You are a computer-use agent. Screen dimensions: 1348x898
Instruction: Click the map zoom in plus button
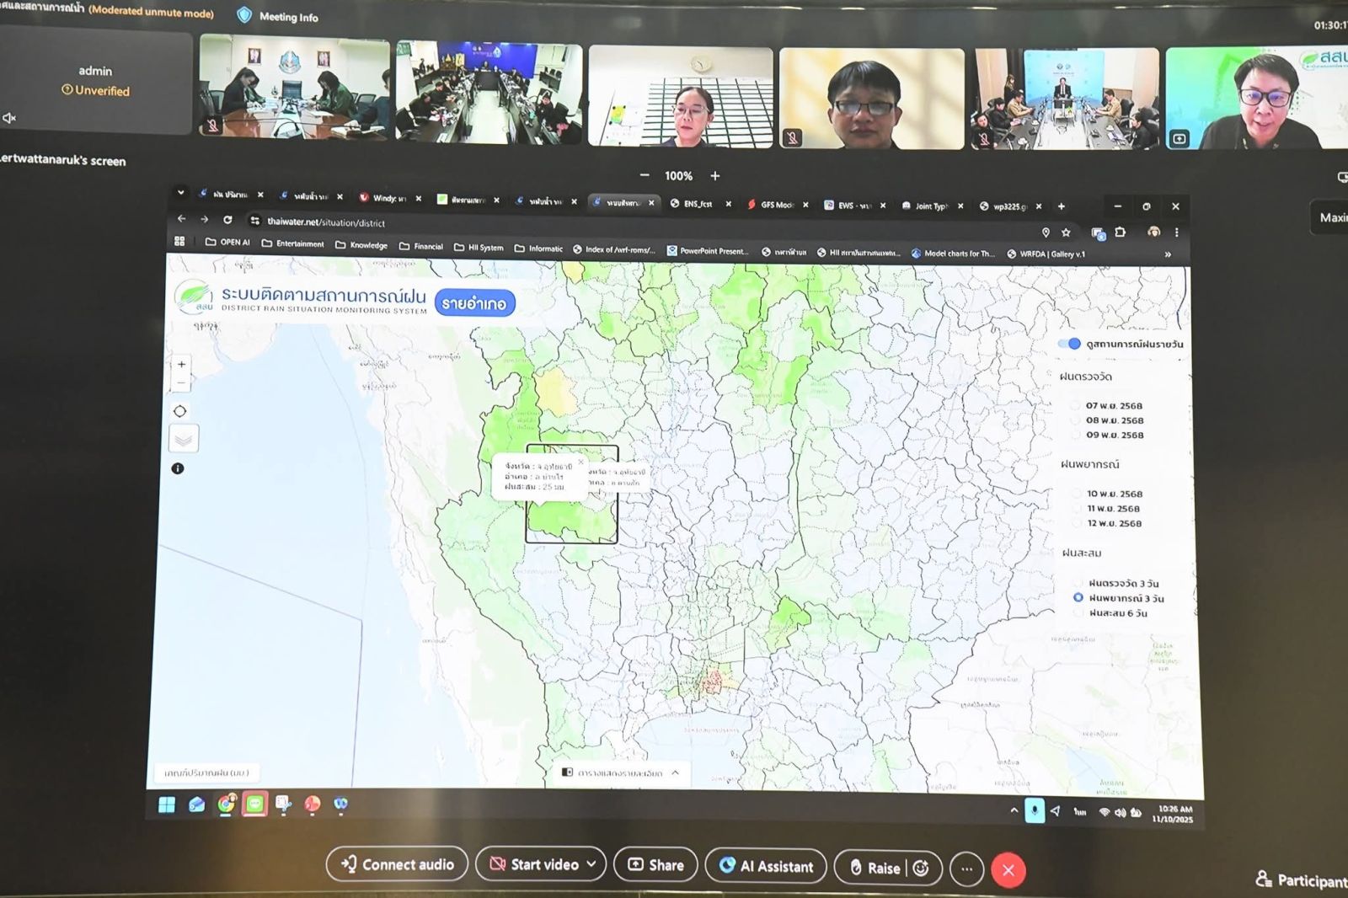(x=181, y=365)
